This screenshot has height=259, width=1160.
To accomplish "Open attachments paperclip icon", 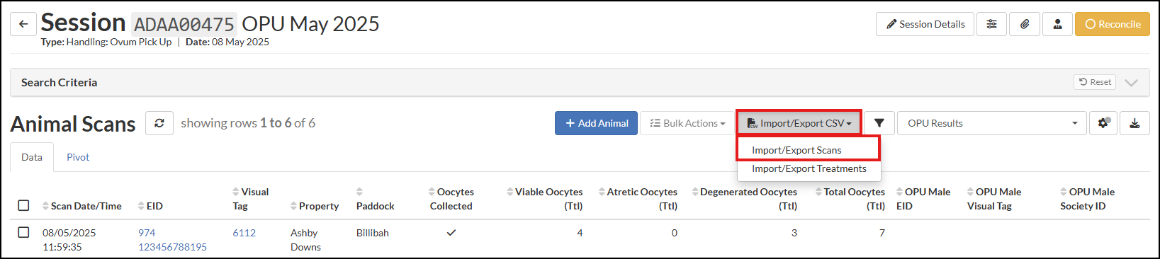I will click(1025, 24).
